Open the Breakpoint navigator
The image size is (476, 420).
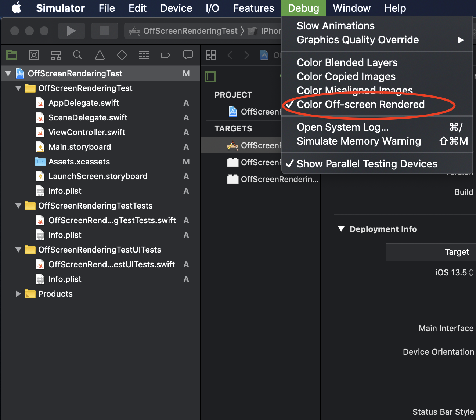[x=166, y=55]
